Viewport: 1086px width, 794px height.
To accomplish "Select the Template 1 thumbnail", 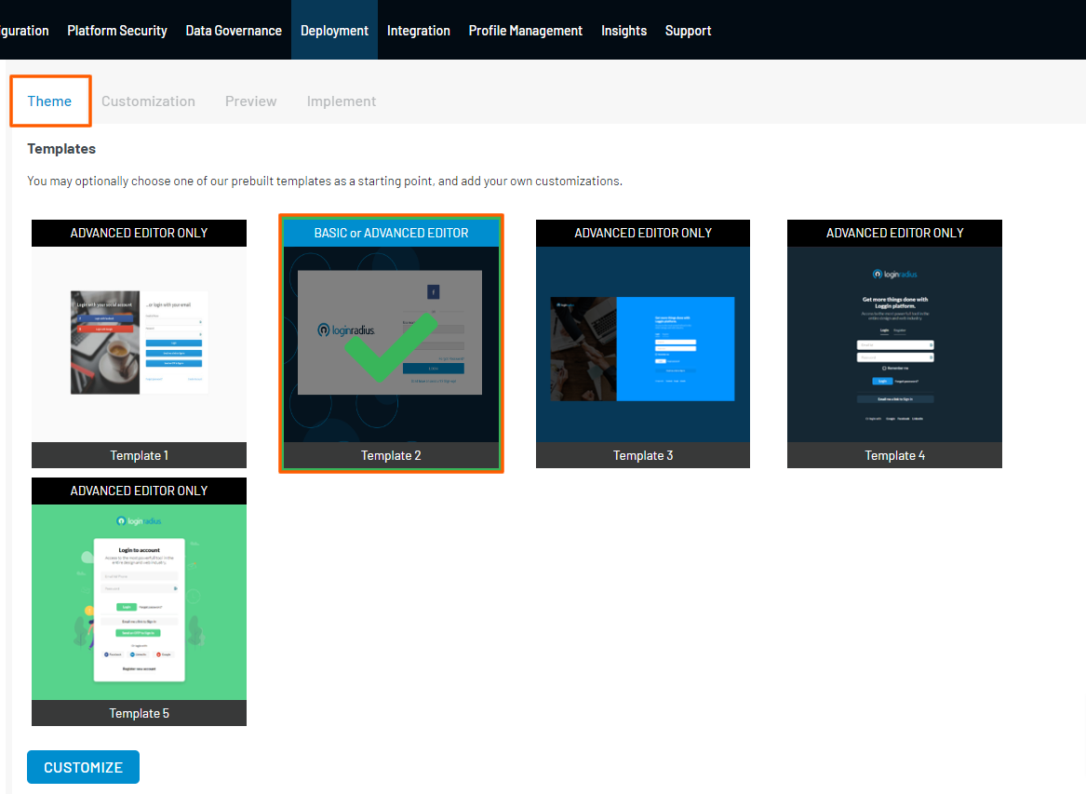I will pyautogui.click(x=139, y=343).
